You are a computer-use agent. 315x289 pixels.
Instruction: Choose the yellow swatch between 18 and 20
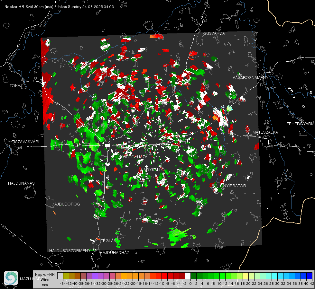246,276
